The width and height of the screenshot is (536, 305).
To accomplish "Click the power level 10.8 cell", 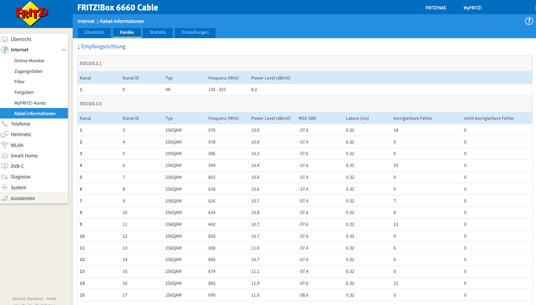I will [x=255, y=213].
